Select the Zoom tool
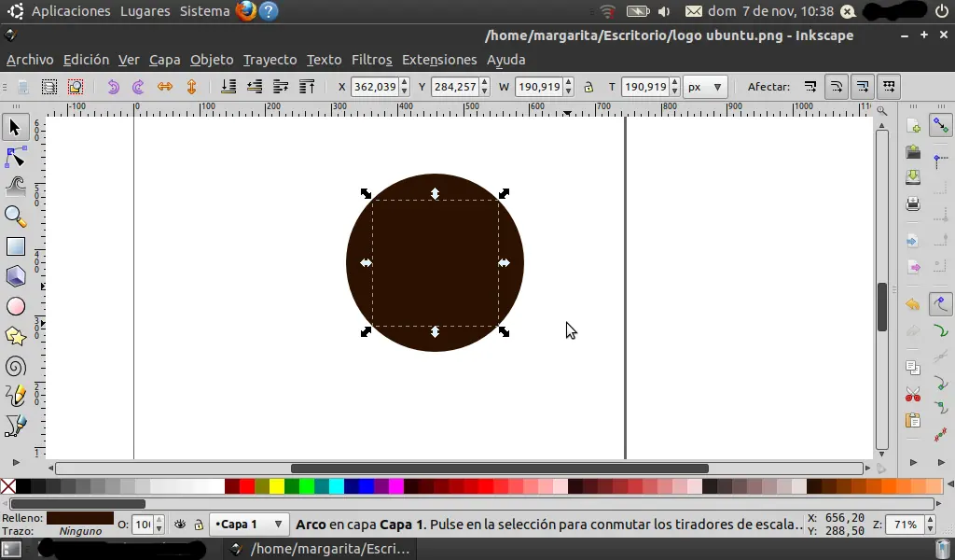The height and width of the screenshot is (560, 955). (15, 216)
